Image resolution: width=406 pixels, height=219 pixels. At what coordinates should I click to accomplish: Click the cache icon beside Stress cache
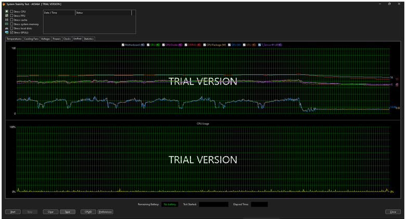[7, 20]
